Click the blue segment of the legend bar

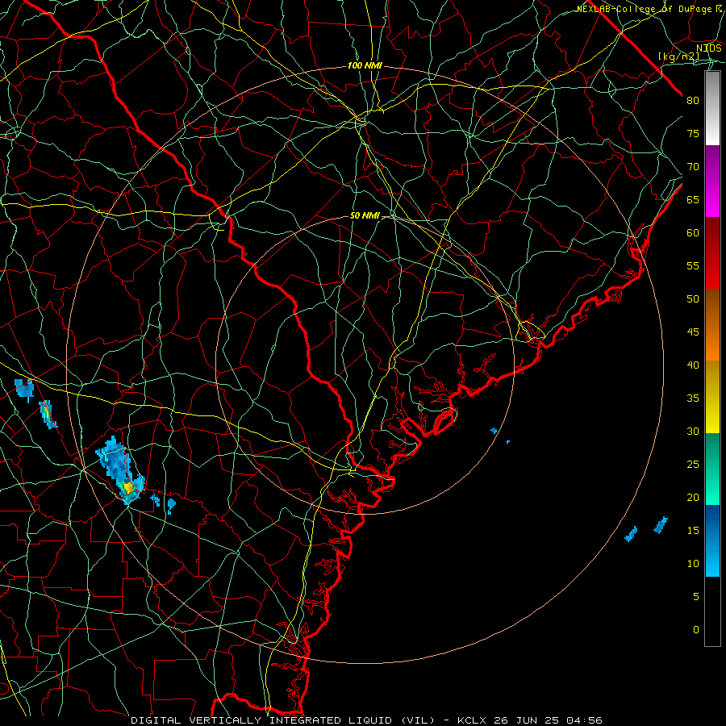click(x=712, y=540)
